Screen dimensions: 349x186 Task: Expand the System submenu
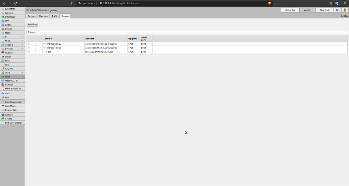[x=12, y=49]
